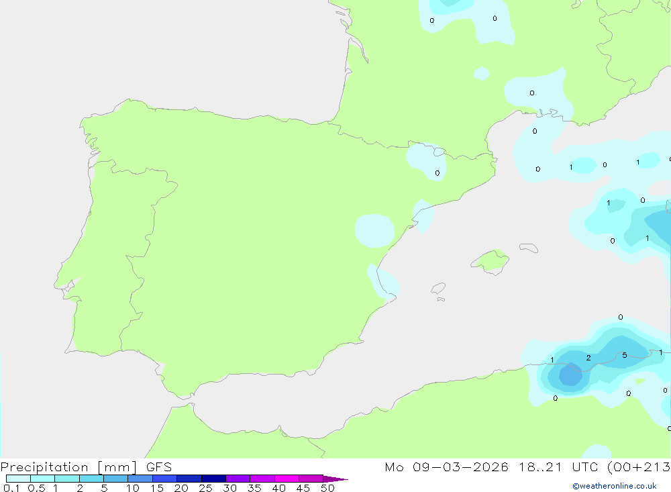Click the precipitation value '2' near Algeria coast
Screen dimensions: 671x492
(588, 358)
